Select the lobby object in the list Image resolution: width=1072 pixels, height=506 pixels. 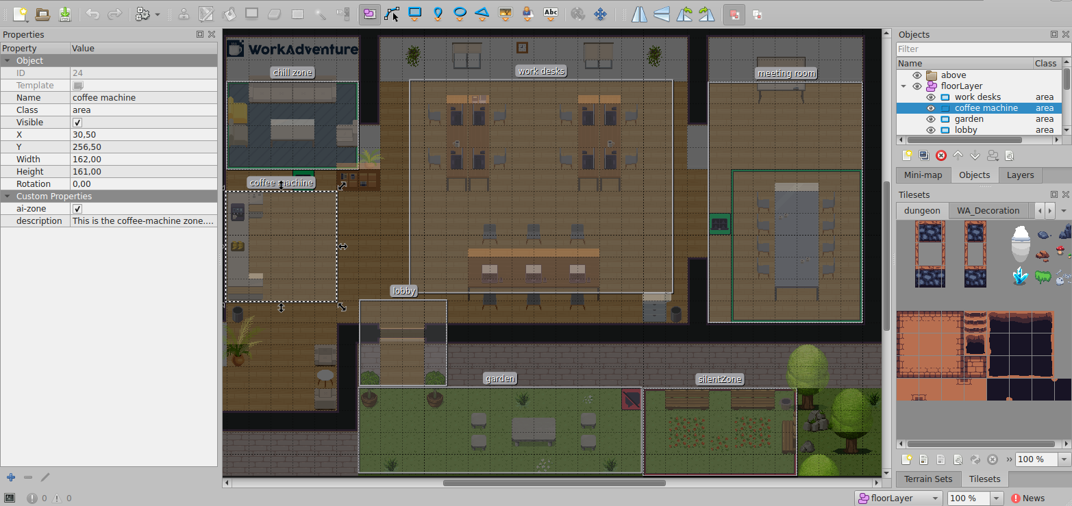coord(966,130)
